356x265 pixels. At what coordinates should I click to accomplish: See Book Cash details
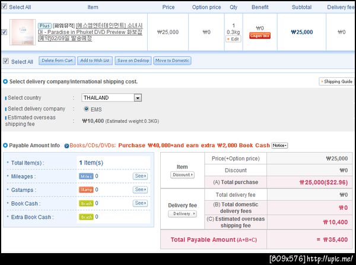[x=140, y=203]
